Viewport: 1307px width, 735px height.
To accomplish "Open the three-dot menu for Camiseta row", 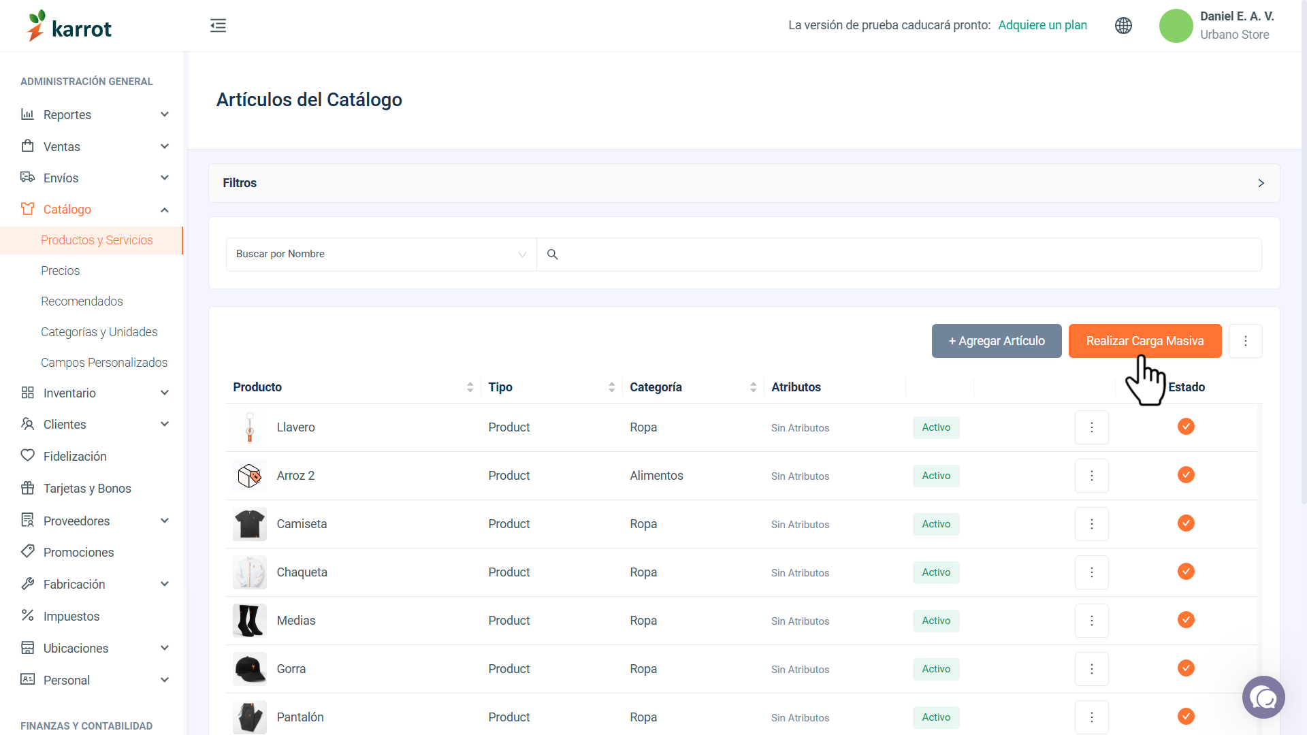I will pos(1092,524).
